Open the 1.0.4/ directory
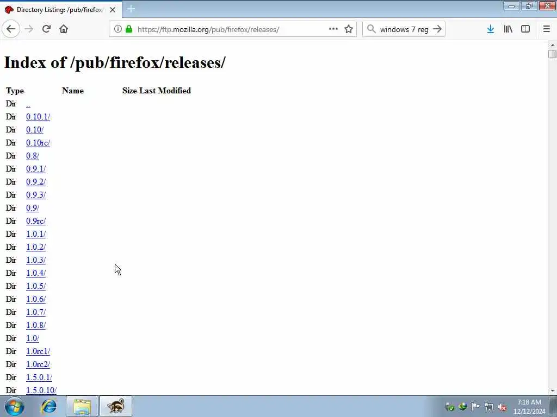This screenshot has width=557, height=417. pos(36,274)
